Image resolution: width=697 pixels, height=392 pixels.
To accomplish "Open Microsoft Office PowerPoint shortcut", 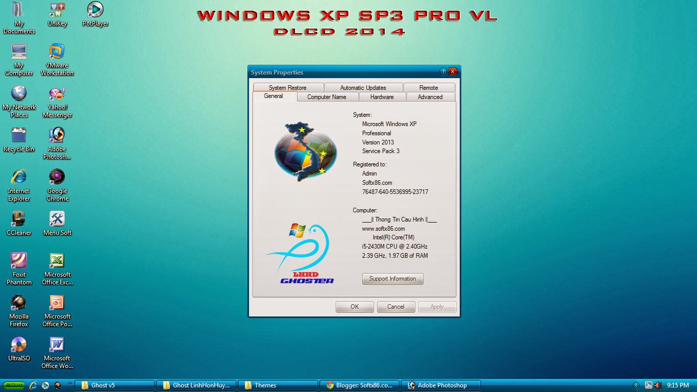I will pyautogui.click(x=57, y=311).
